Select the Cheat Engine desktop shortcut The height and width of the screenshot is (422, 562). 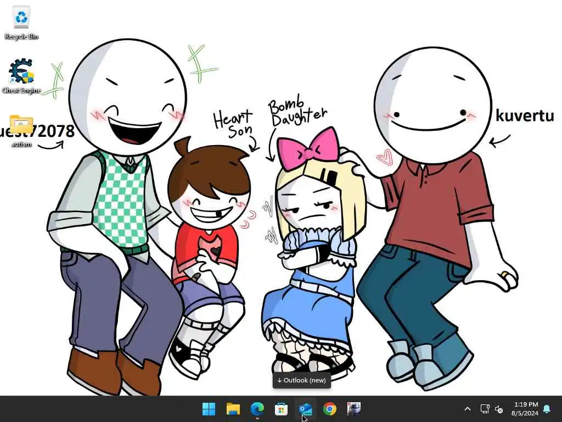21,76
